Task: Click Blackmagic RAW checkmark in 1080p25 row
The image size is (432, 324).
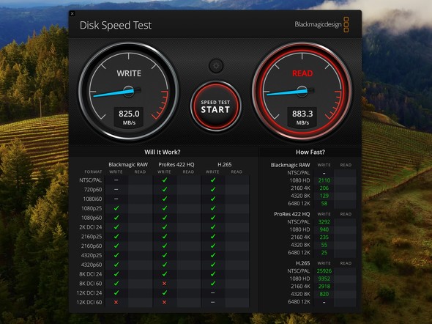Action: point(116,208)
